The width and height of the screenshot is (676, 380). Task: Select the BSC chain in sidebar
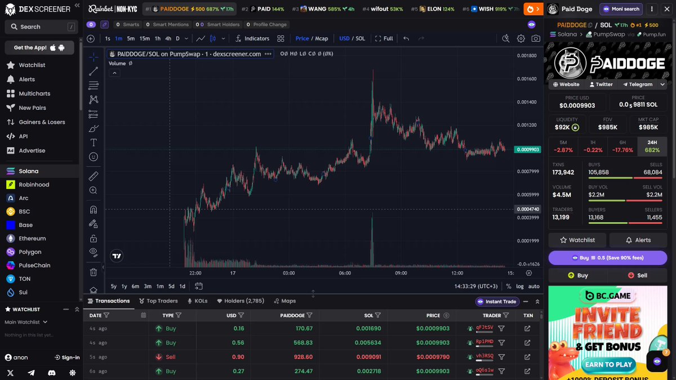click(x=24, y=212)
